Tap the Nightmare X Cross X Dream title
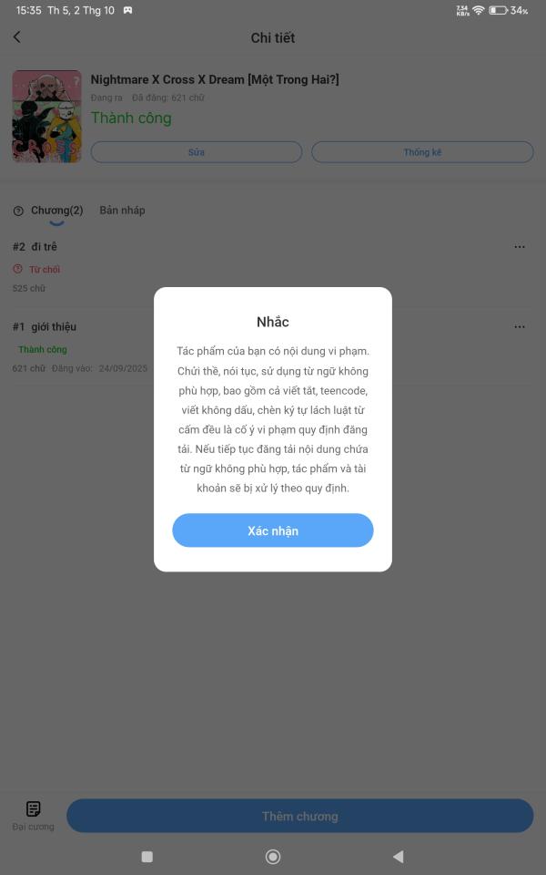The height and width of the screenshot is (875, 546). 215,80
